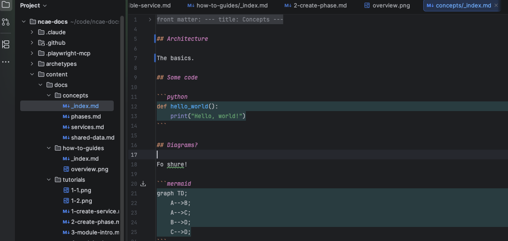The height and width of the screenshot is (241, 508).
Task: Open shared-data.md in project tree
Action: click(x=93, y=138)
